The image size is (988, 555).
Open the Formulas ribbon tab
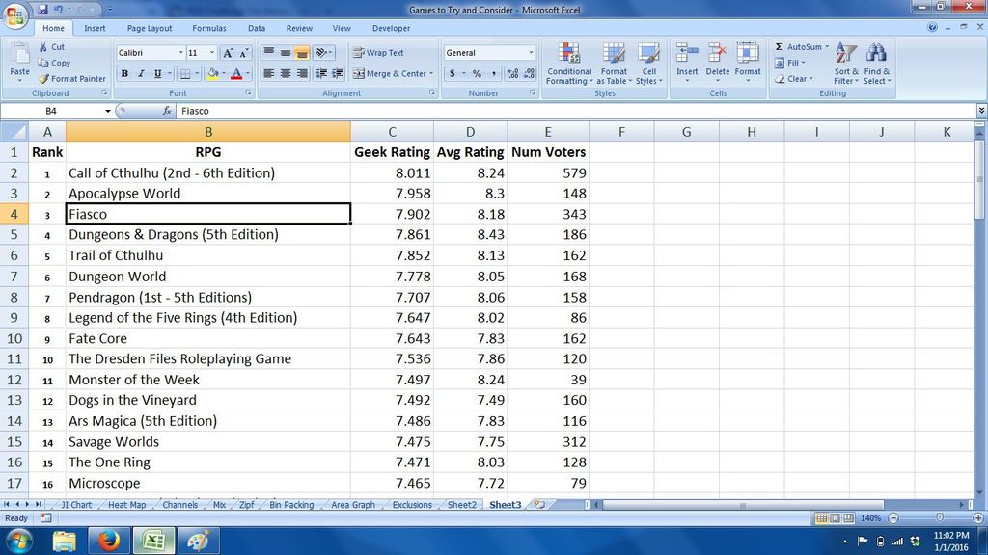click(208, 28)
